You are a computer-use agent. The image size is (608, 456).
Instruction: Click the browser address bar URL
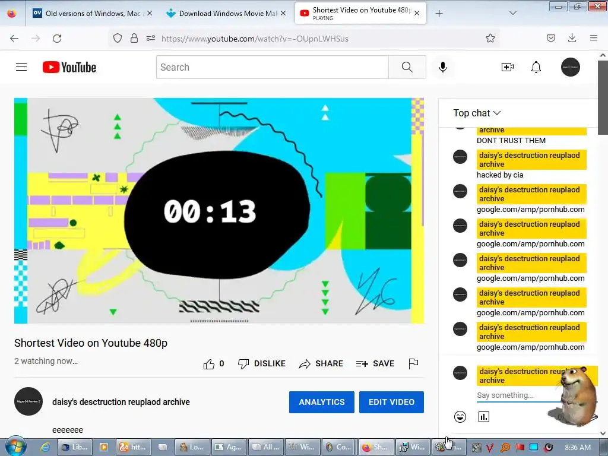point(255,39)
